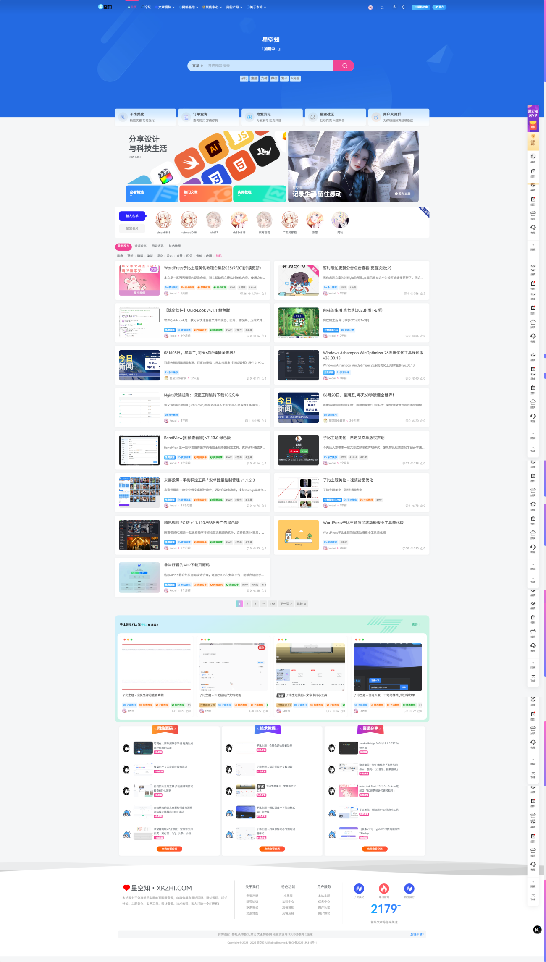Select the 最新发布 tab
This screenshot has width=546, height=962.
123,246
